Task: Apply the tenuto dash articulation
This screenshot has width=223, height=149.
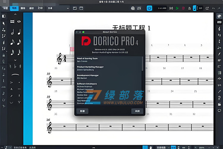Action: (x=19, y=89)
